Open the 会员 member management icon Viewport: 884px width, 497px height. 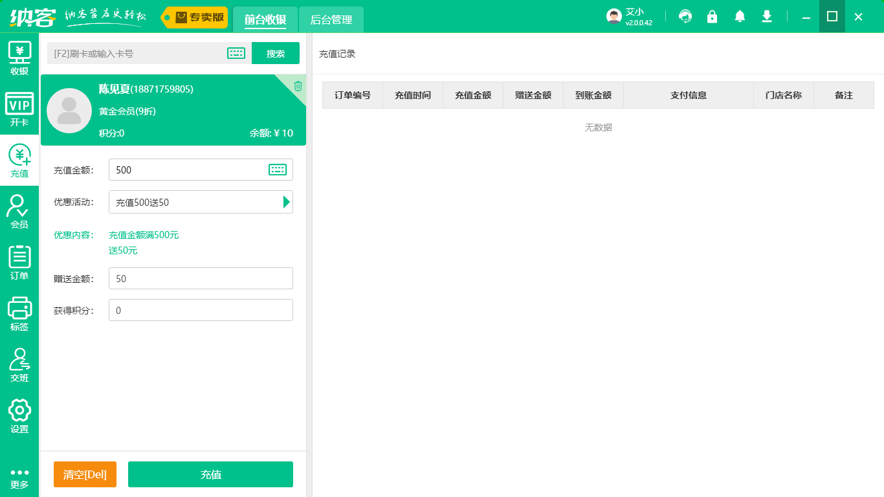coord(19,210)
